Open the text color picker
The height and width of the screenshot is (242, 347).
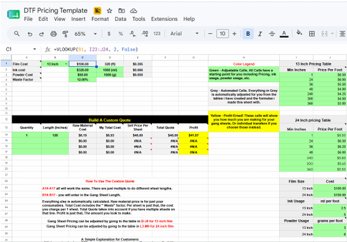[x=284, y=34]
